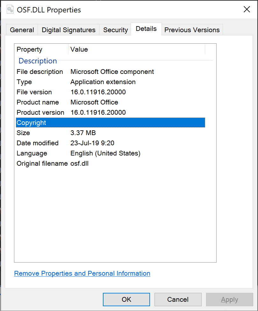Open the Digital Signatures tab
This screenshot has height=311, width=258.
click(x=68, y=30)
